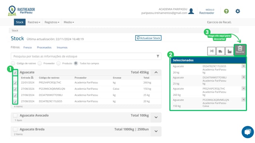Uncheck the row DS347B29C17LE655 checkbox
The width and height of the screenshot is (255, 143).
click(15, 102)
